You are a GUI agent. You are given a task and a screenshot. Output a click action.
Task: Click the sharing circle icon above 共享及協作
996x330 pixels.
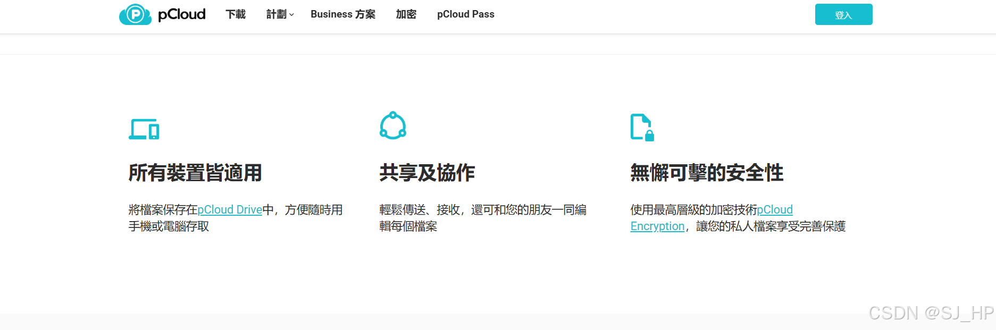[x=393, y=125]
